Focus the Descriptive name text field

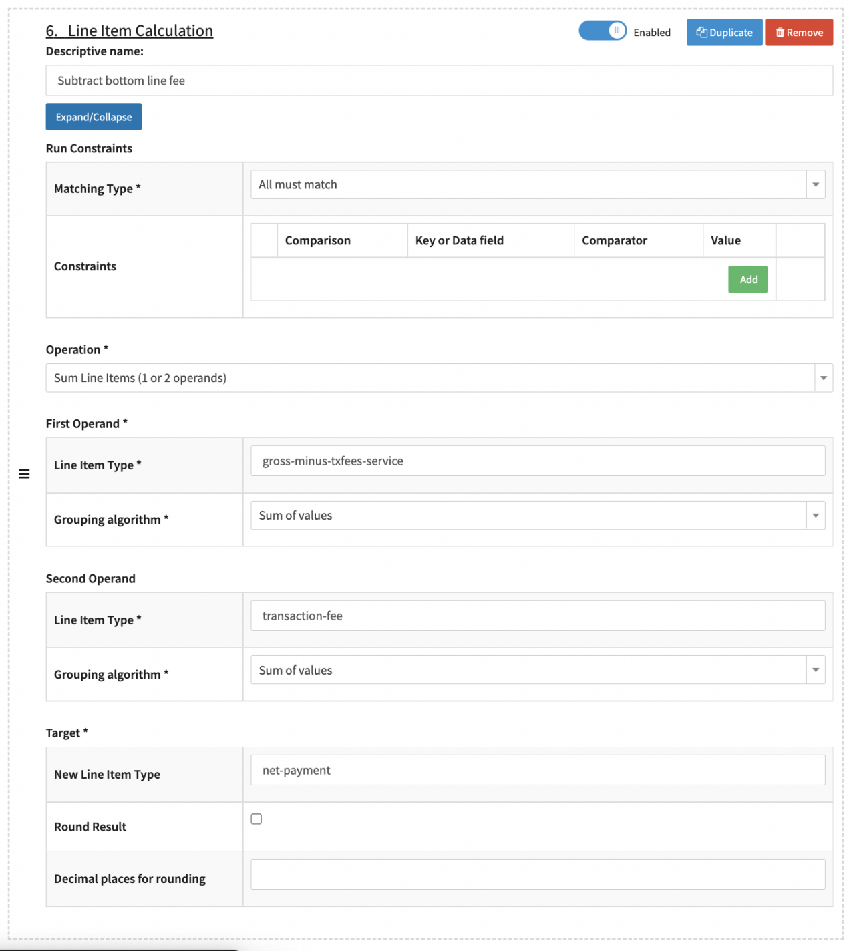click(439, 81)
